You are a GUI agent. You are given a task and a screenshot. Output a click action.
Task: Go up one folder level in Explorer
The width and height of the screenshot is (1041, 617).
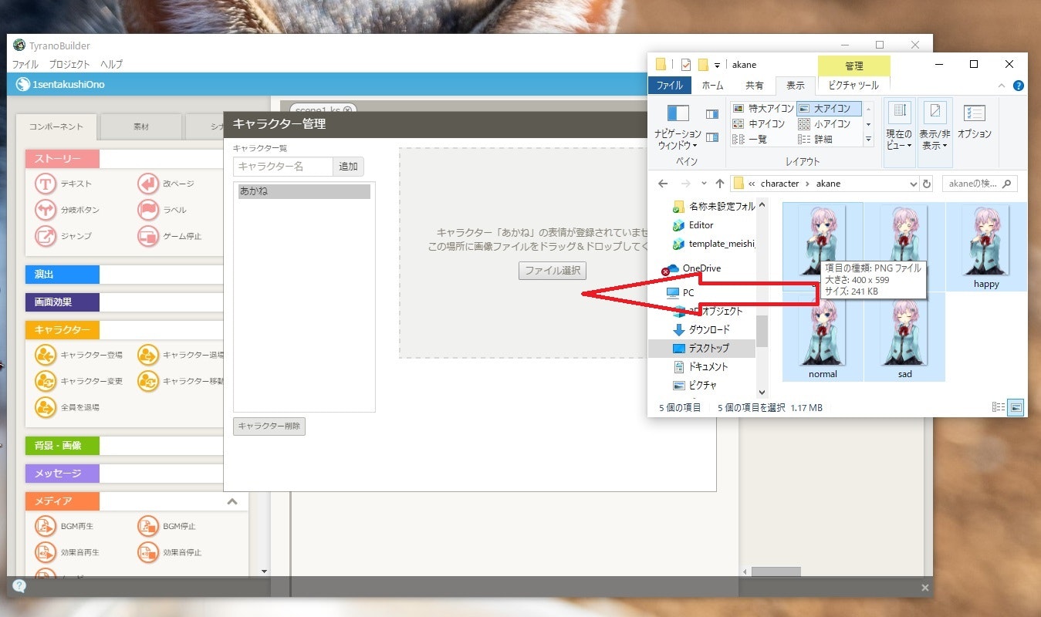click(x=719, y=184)
